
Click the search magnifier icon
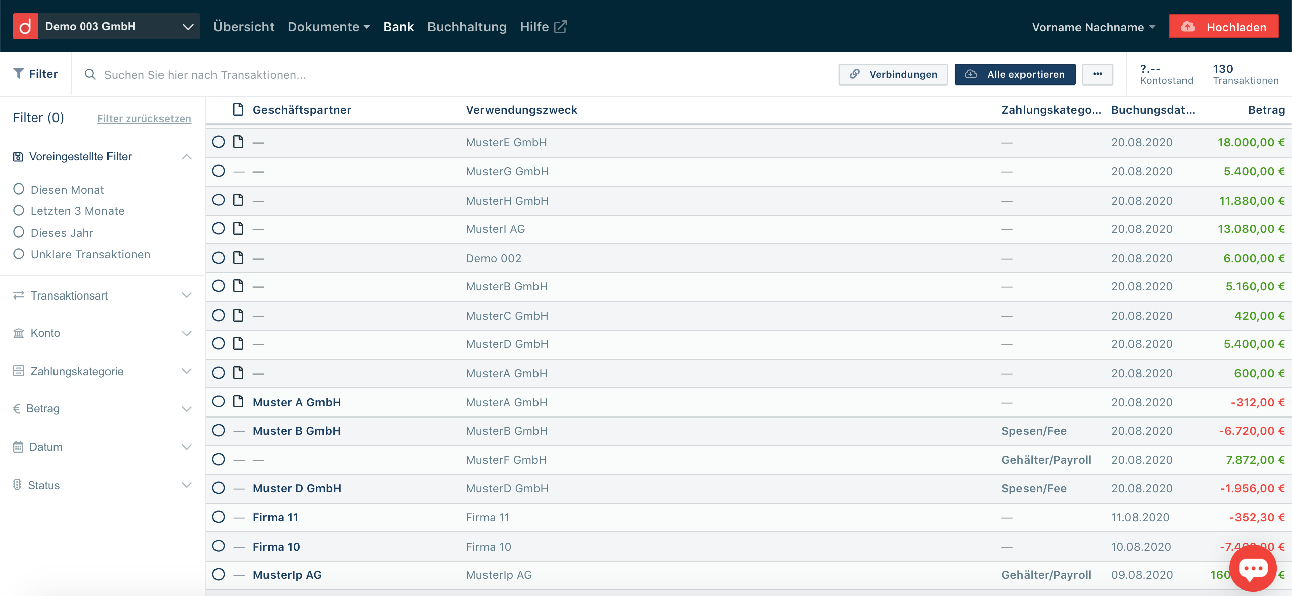tap(90, 75)
